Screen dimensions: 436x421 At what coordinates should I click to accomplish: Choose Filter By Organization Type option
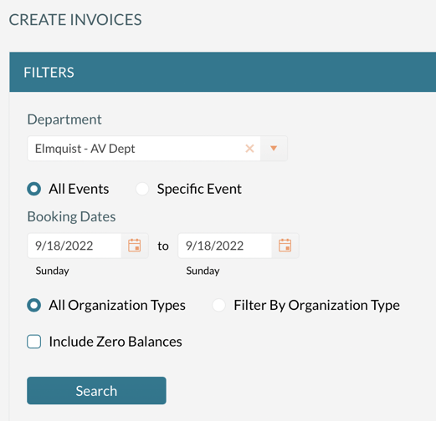(218, 305)
